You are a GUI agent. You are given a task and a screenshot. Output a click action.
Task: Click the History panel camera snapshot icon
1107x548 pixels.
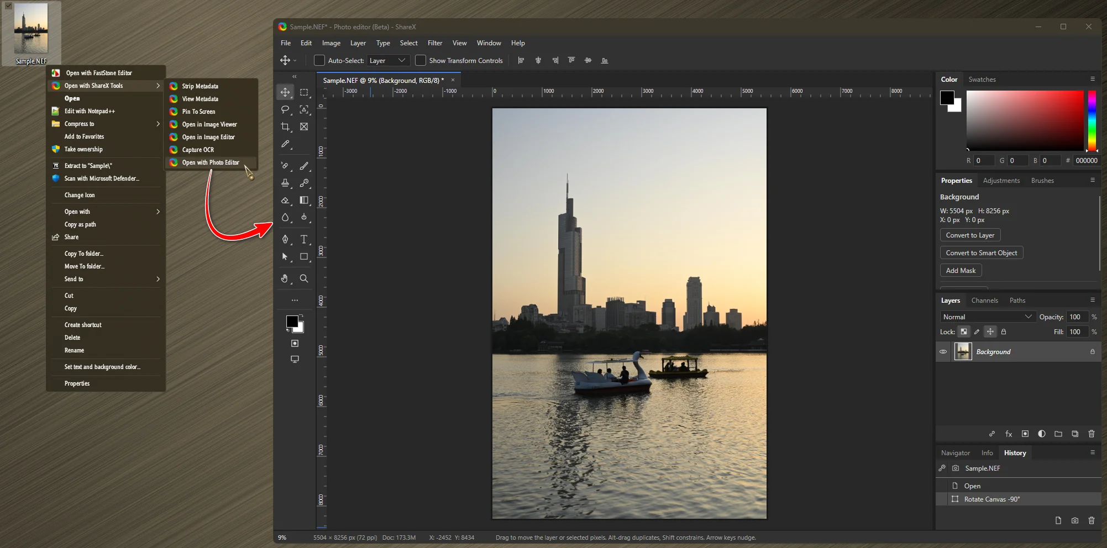(1075, 520)
